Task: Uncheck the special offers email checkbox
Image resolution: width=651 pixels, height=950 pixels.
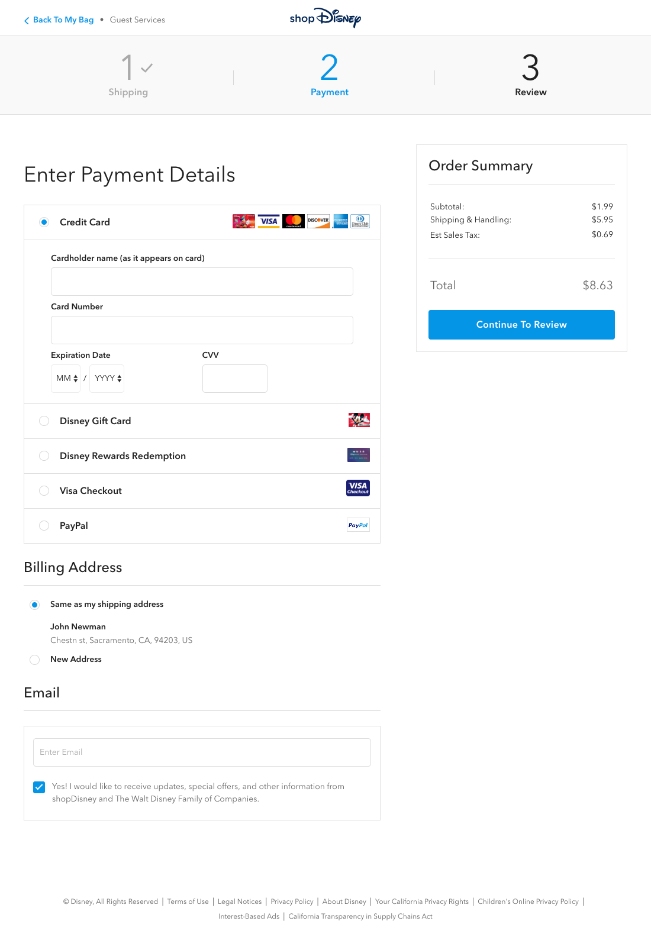Action: click(39, 787)
